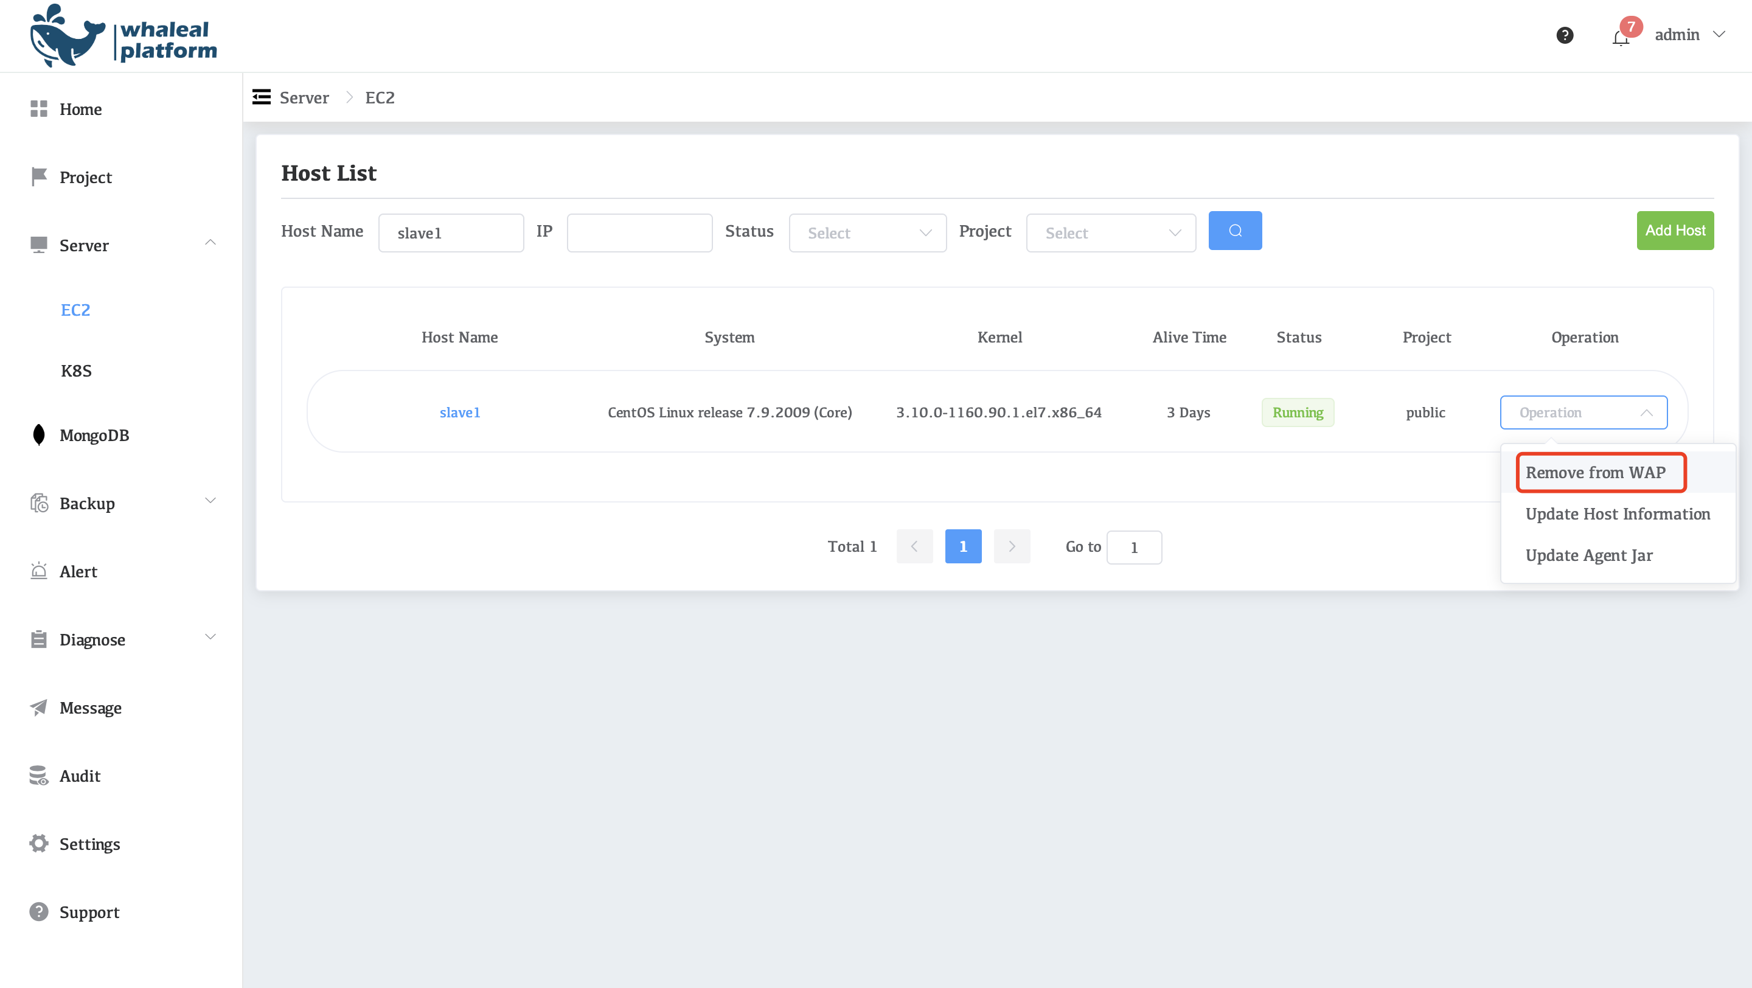
Task: Click the MongoDB leaf icon
Action: tap(39, 435)
